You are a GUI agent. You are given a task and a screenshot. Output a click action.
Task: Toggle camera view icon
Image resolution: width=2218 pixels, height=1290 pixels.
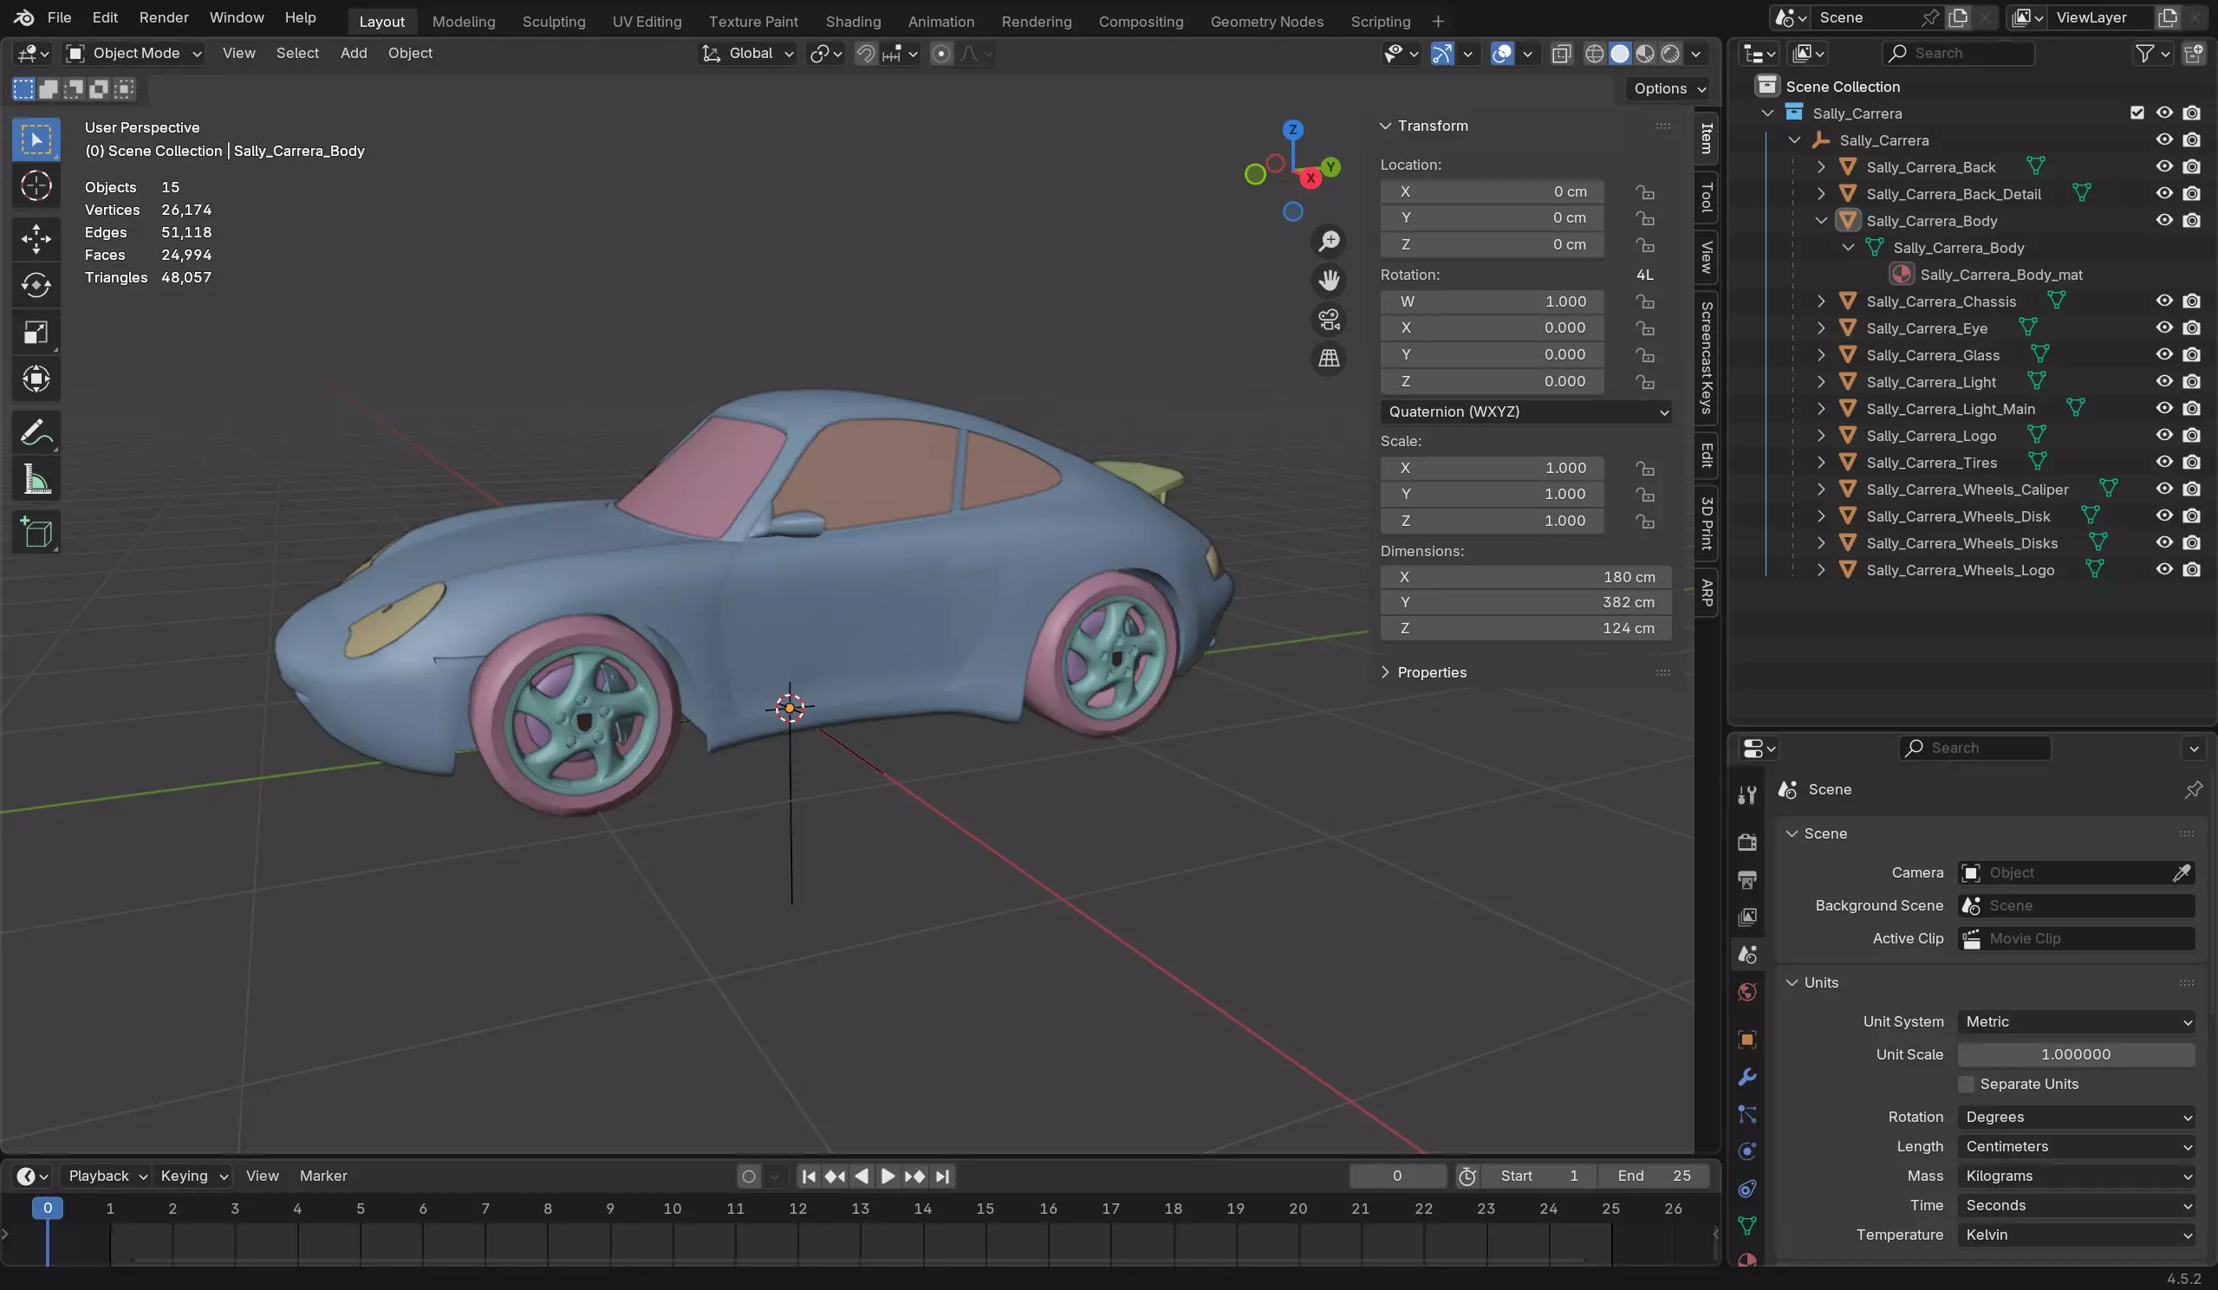1329,320
